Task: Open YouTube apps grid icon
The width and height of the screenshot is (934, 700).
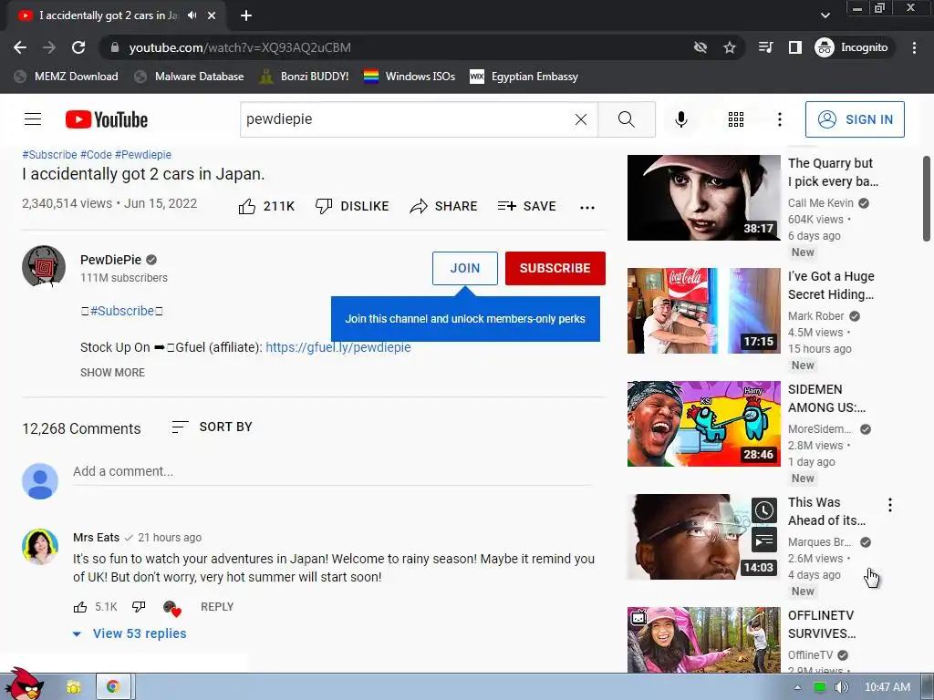Action: point(736,119)
